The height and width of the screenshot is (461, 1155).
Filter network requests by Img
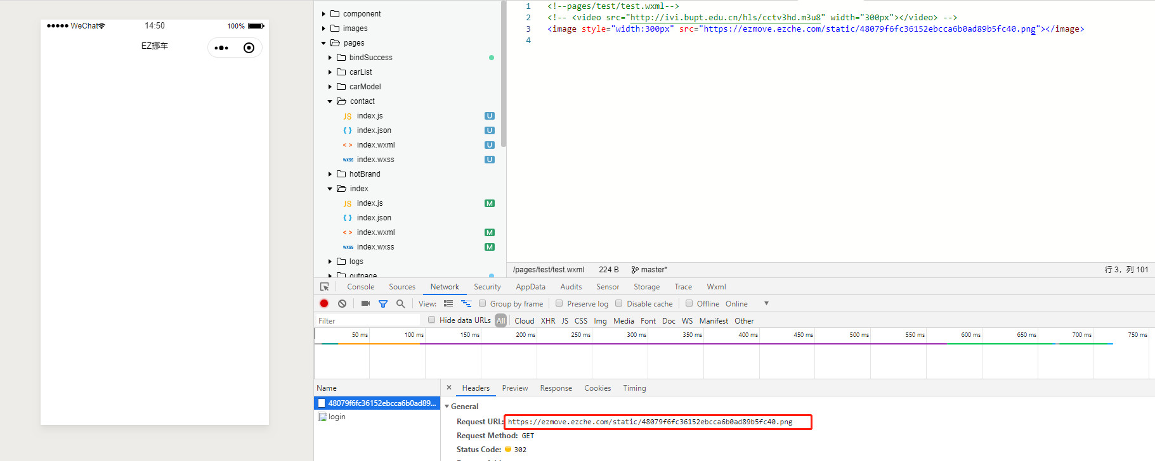[600, 321]
